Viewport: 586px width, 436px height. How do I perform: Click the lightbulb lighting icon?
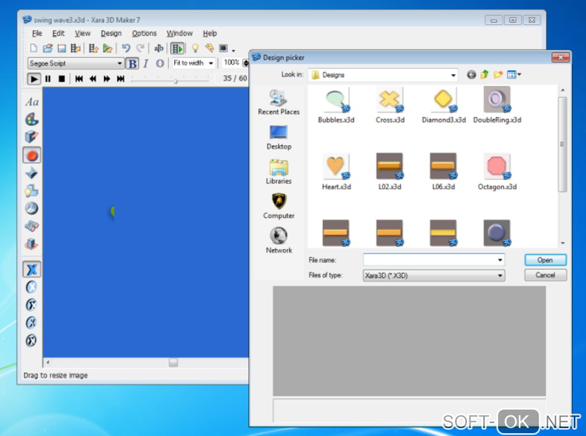point(195,48)
